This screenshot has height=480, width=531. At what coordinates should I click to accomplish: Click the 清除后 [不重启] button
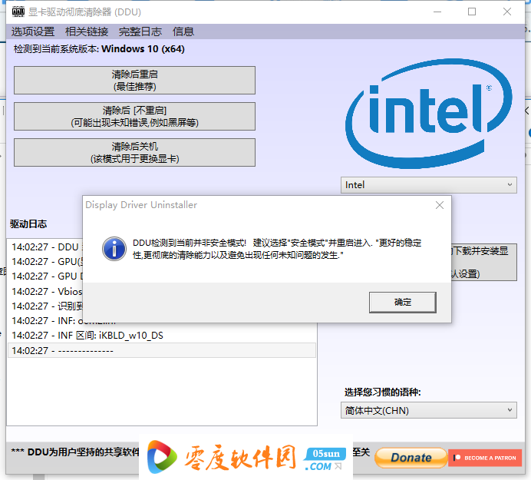134,116
